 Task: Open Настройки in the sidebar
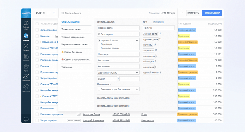tap(26, 88)
